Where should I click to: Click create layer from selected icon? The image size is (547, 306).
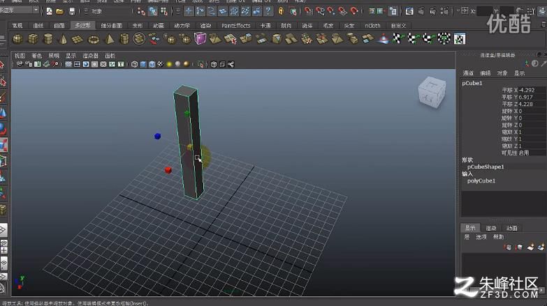541,247
